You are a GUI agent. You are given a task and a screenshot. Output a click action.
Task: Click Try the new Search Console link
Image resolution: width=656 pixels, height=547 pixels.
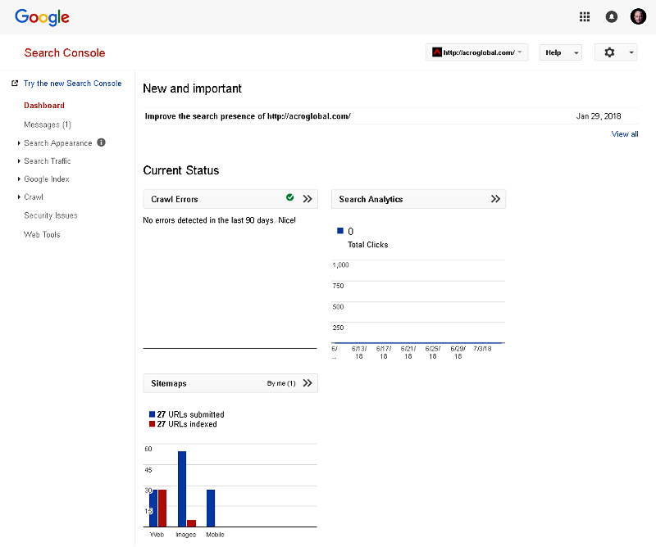pos(72,84)
